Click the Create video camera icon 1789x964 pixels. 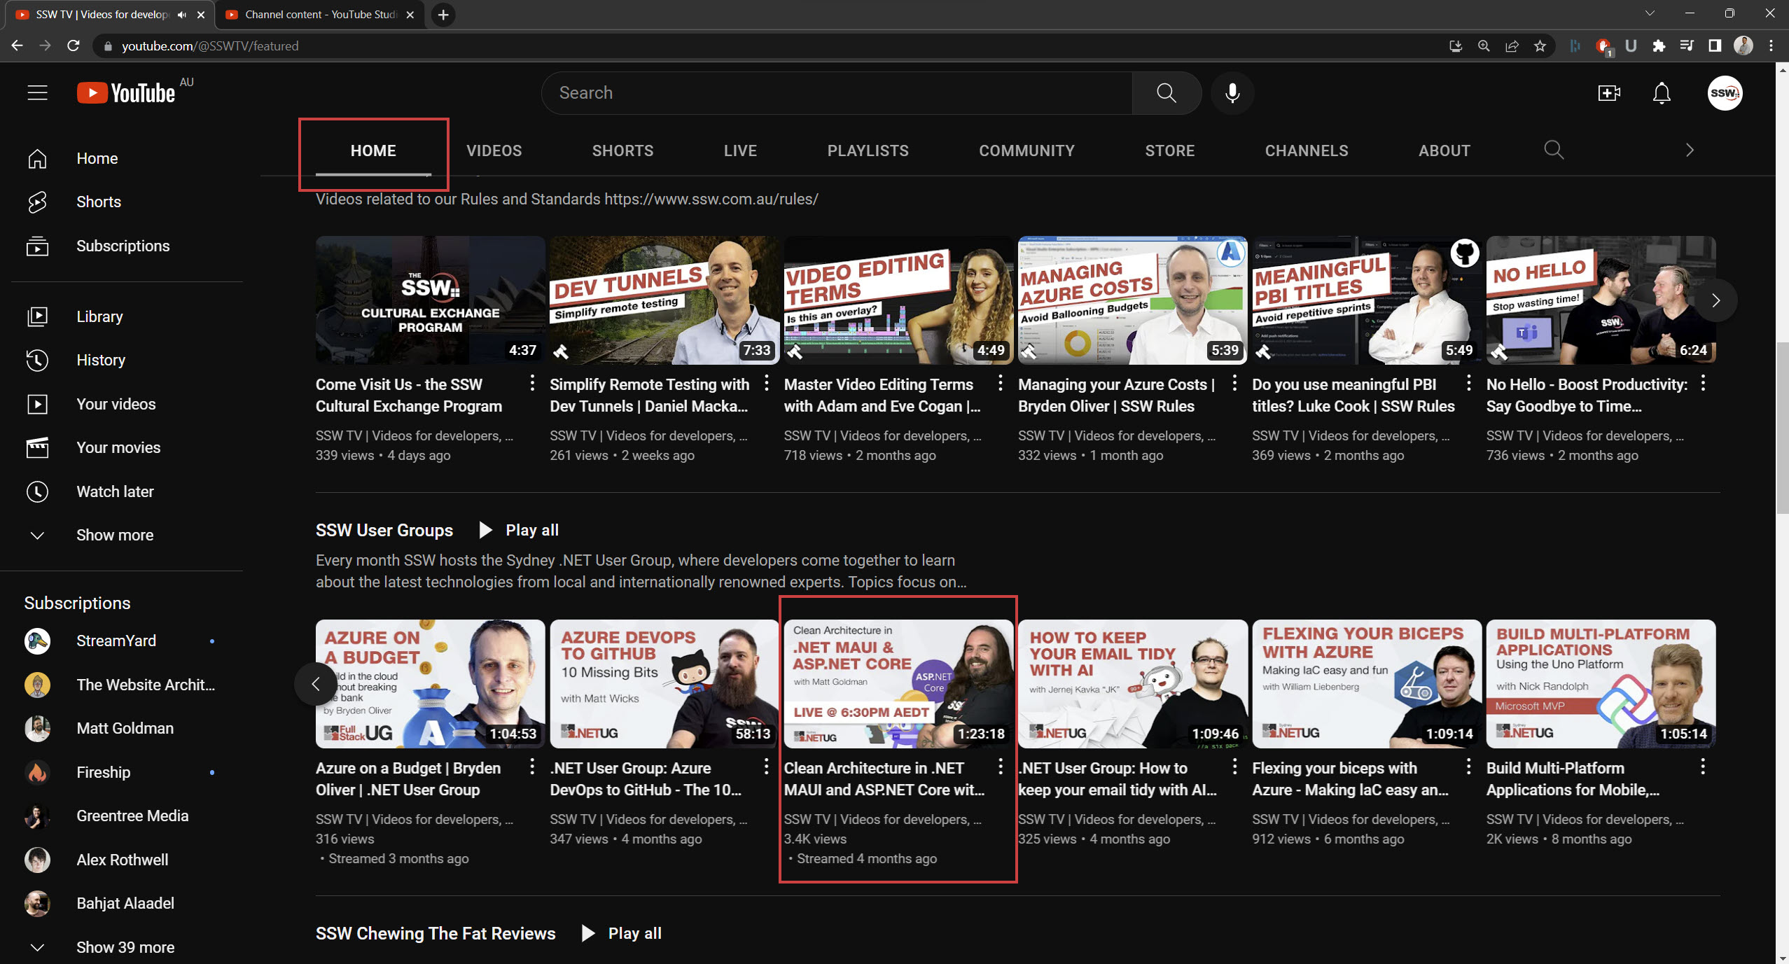click(x=1608, y=92)
